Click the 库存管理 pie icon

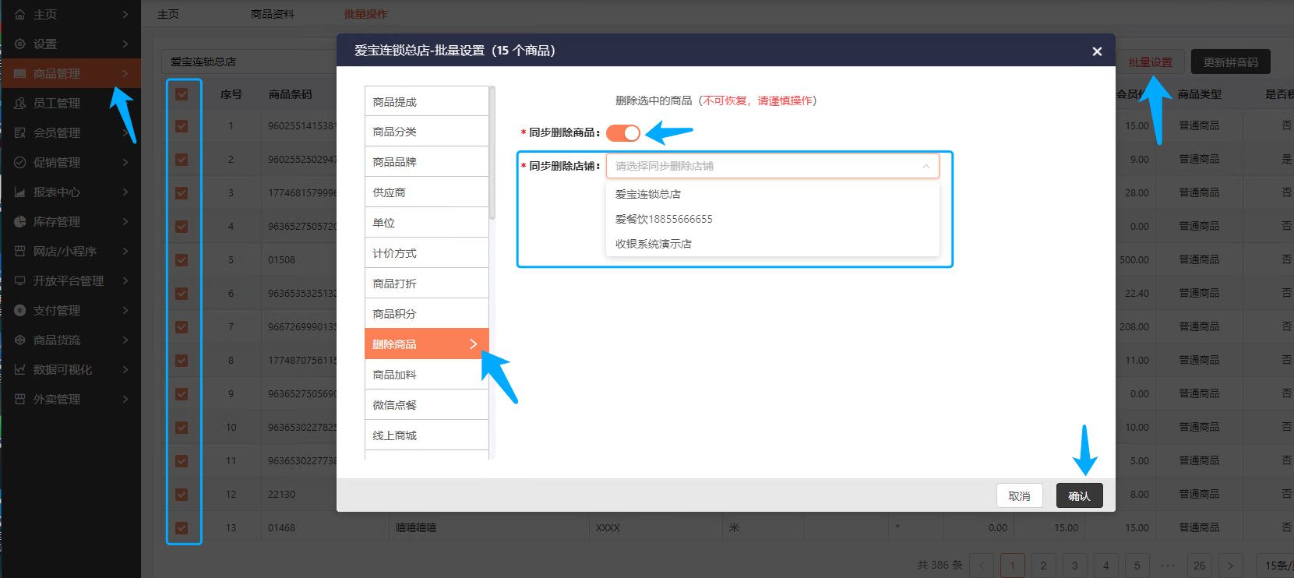(x=20, y=221)
